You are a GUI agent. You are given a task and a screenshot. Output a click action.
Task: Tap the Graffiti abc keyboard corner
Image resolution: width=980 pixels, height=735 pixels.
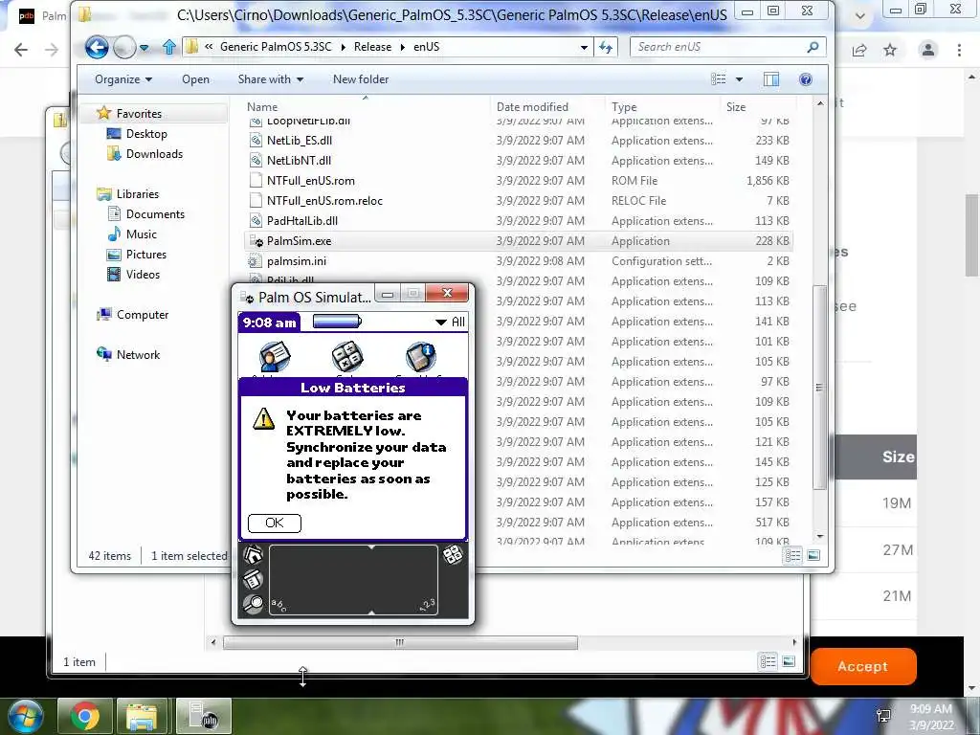point(278,605)
